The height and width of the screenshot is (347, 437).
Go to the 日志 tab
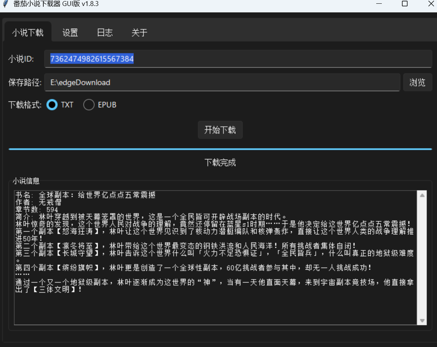105,33
